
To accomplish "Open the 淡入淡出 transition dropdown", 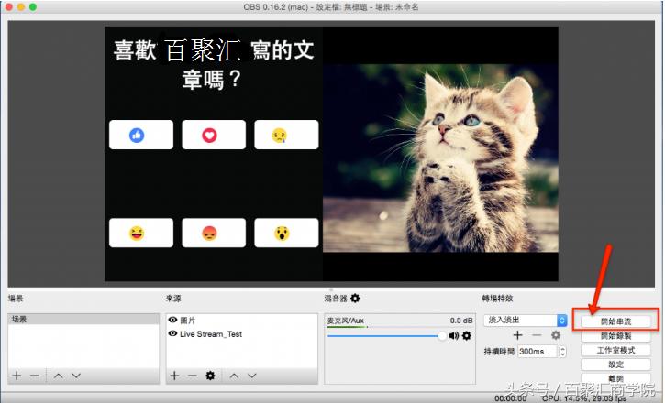I will pyautogui.click(x=526, y=320).
